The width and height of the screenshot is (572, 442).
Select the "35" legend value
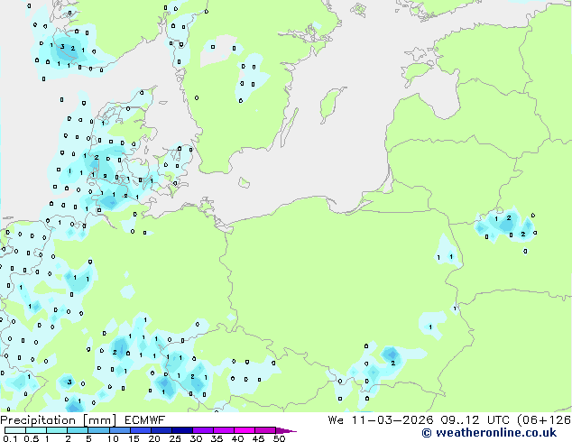point(217,438)
